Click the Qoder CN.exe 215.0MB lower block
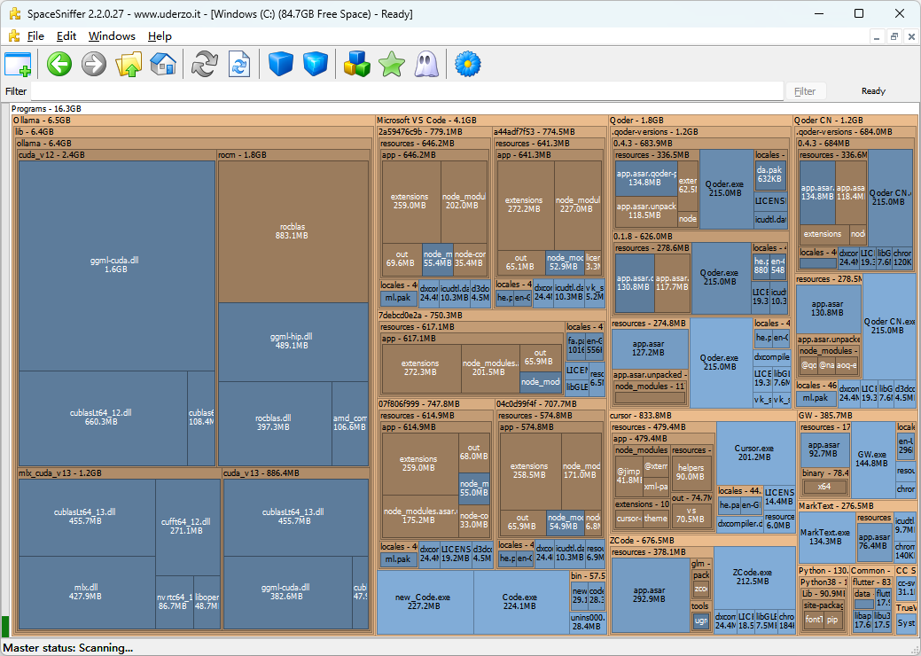Viewport: 921px width, 656px height. (889, 326)
